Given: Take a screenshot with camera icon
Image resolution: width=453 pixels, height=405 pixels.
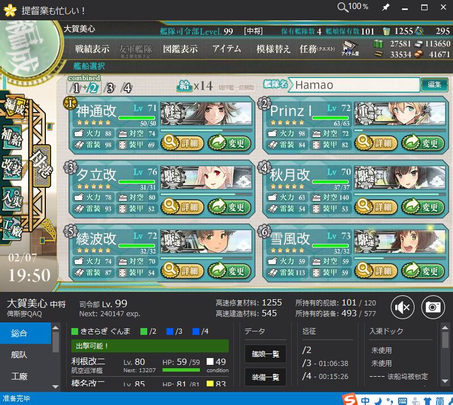Looking at the screenshot, I should (433, 308).
